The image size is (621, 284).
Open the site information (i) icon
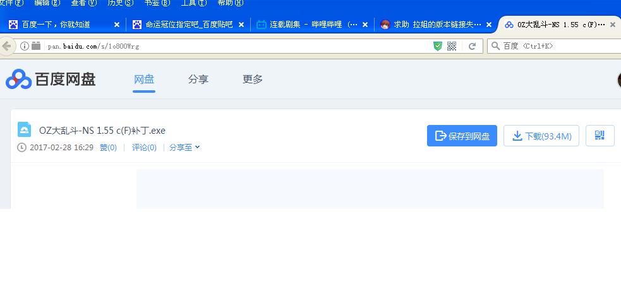pyautogui.click(x=25, y=46)
